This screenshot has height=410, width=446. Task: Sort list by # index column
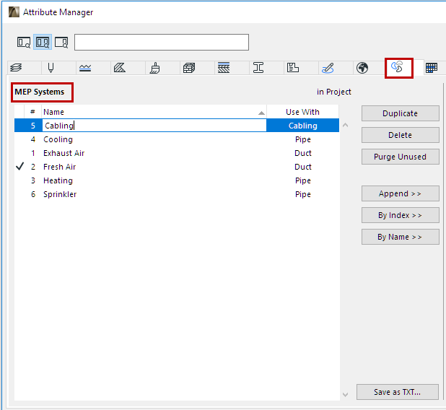coord(32,112)
